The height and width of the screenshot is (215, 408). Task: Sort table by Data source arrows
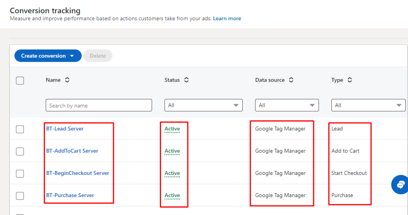point(291,80)
